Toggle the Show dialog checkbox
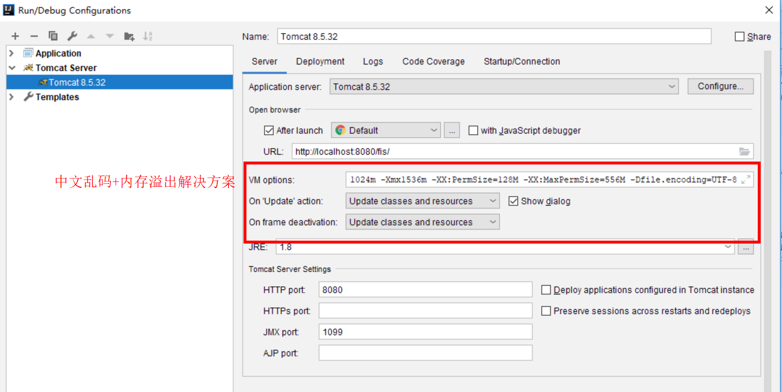 [513, 201]
